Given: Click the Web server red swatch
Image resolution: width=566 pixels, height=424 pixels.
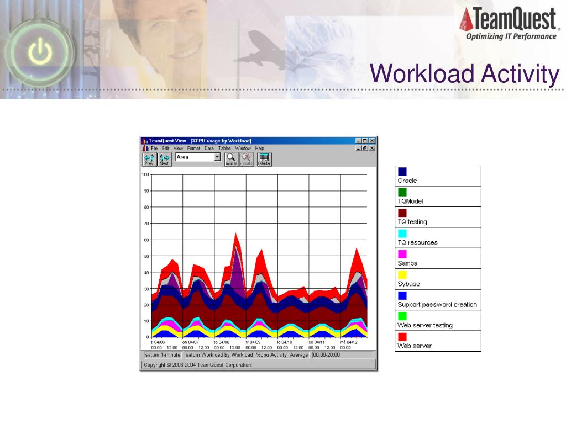Looking at the screenshot, I should pos(402,337).
